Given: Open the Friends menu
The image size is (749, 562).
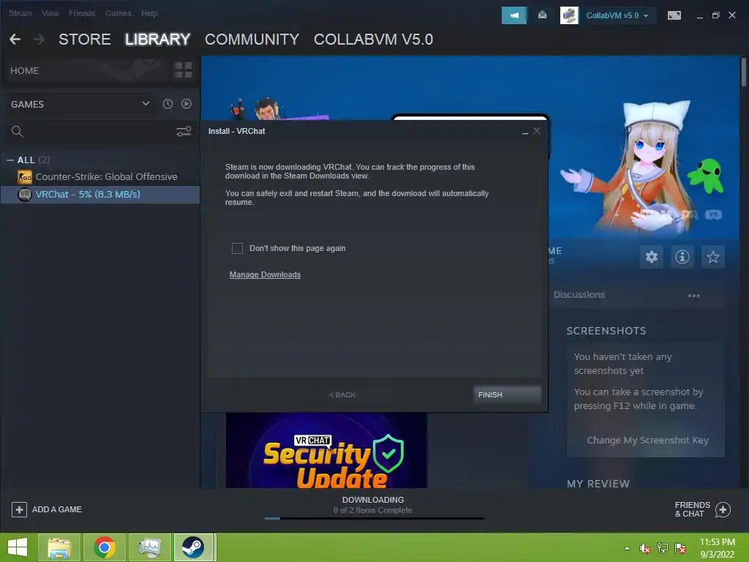Looking at the screenshot, I should pos(82,13).
